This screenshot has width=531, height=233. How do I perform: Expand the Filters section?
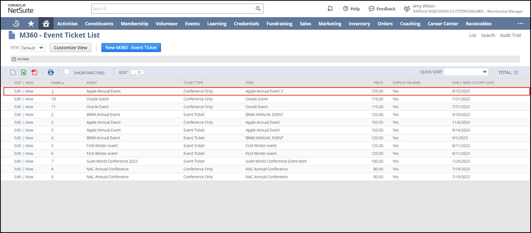pyautogui.click(x=14, y=59)
